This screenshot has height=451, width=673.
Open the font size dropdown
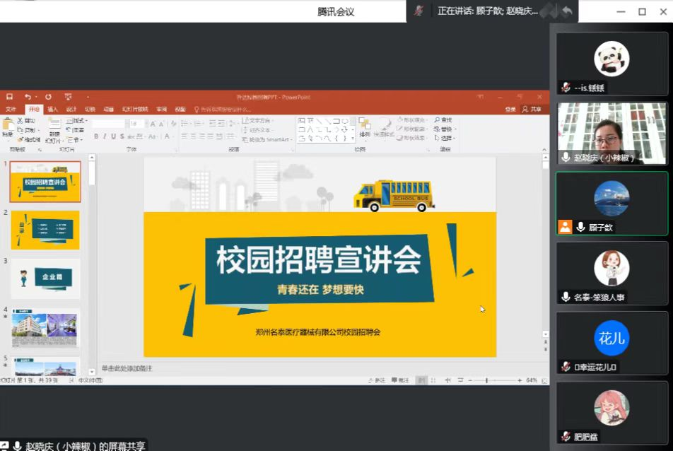tap(144, 124)
